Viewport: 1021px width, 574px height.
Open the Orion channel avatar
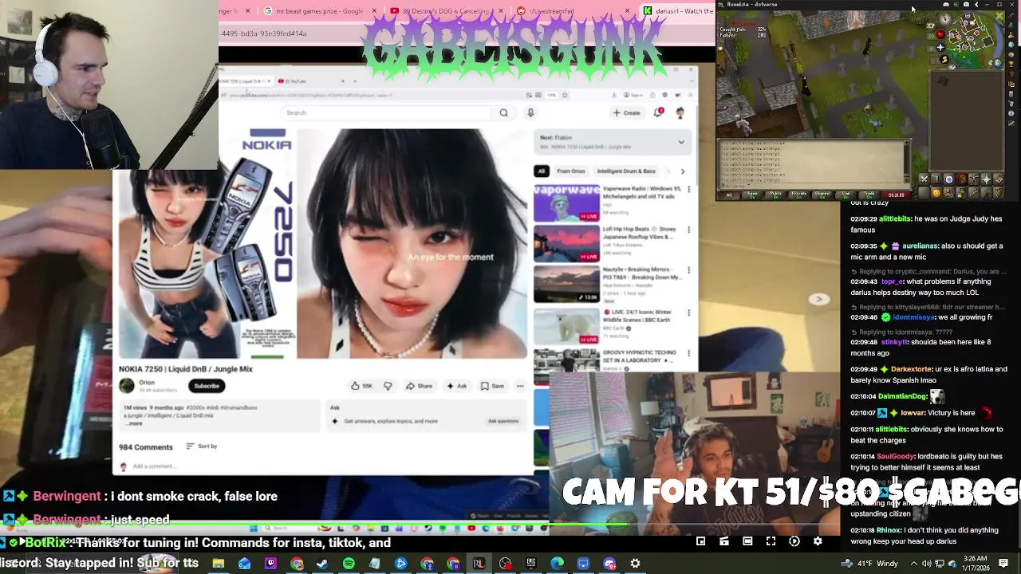[x=127, y=386]
